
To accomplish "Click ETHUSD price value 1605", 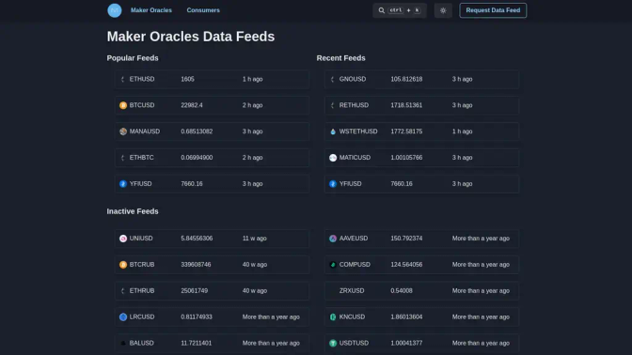I will 187,79.
